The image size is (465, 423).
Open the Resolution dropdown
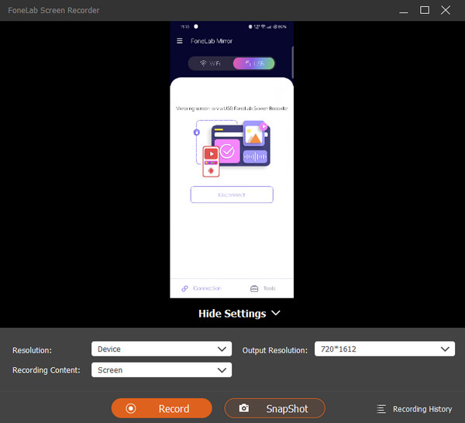[161, 349]
